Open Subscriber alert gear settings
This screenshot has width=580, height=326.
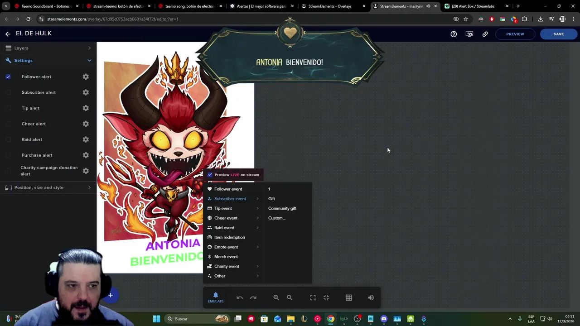tap(86, 92)
